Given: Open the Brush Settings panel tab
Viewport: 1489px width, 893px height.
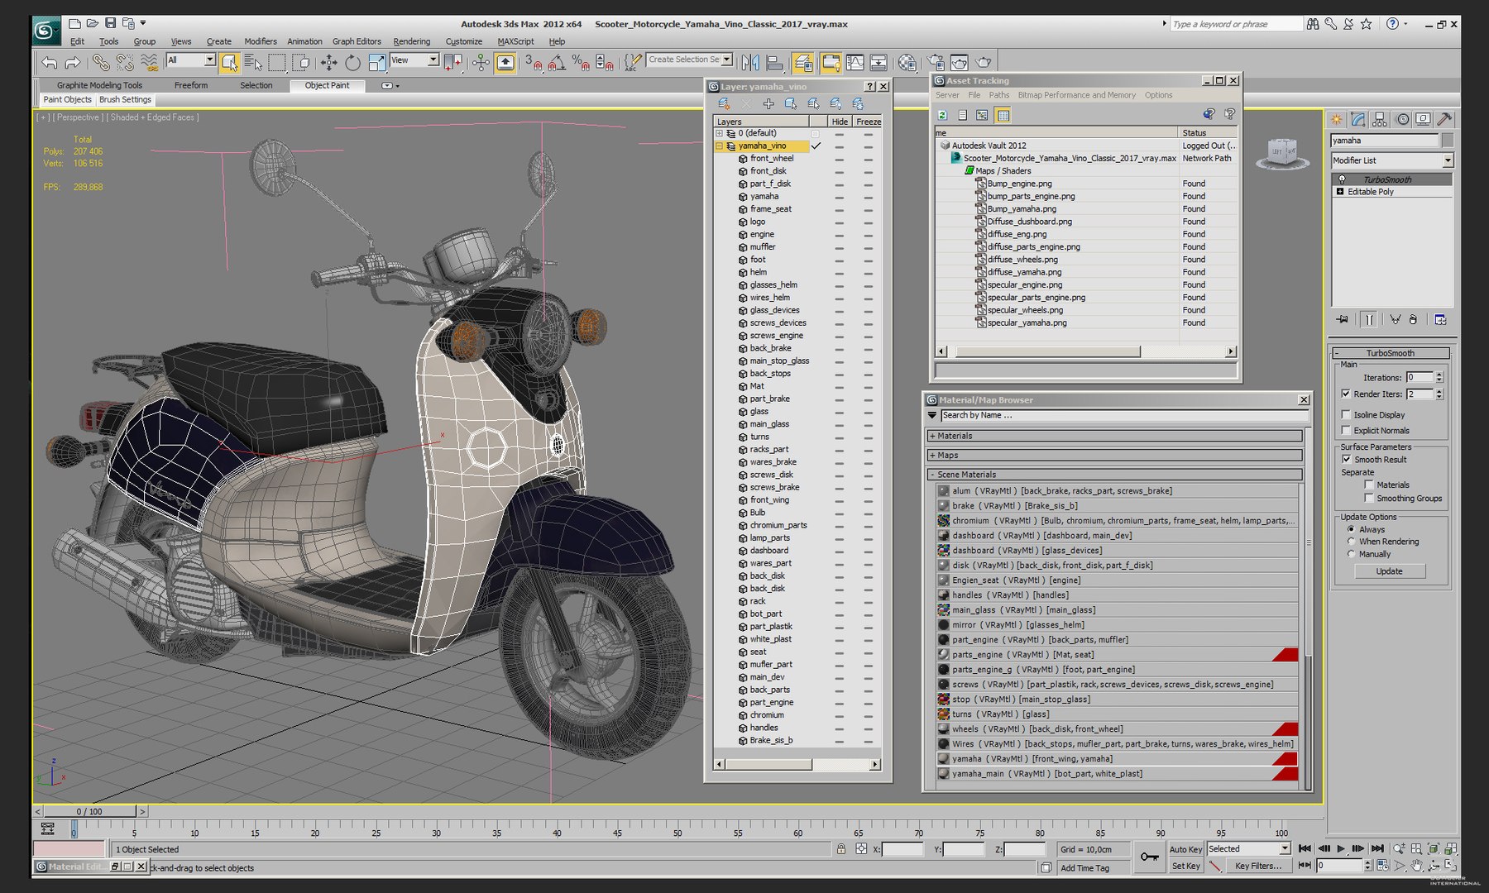Looking at the screenshot, I should pos(125,99).
